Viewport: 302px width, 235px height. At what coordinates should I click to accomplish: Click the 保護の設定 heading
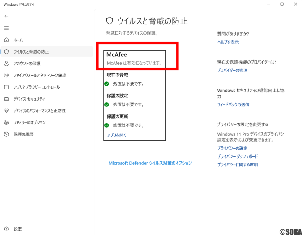(x=117, y=96)
